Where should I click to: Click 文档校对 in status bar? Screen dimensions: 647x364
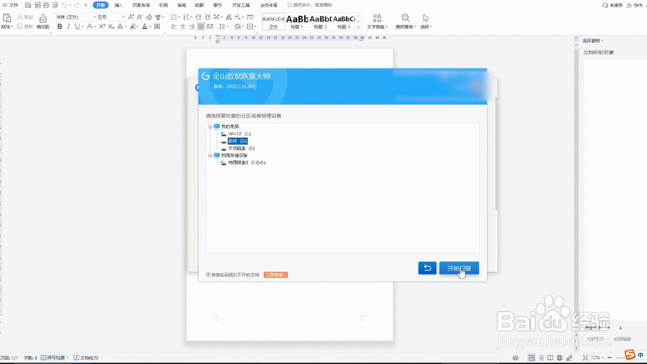(x=86, y=358)
